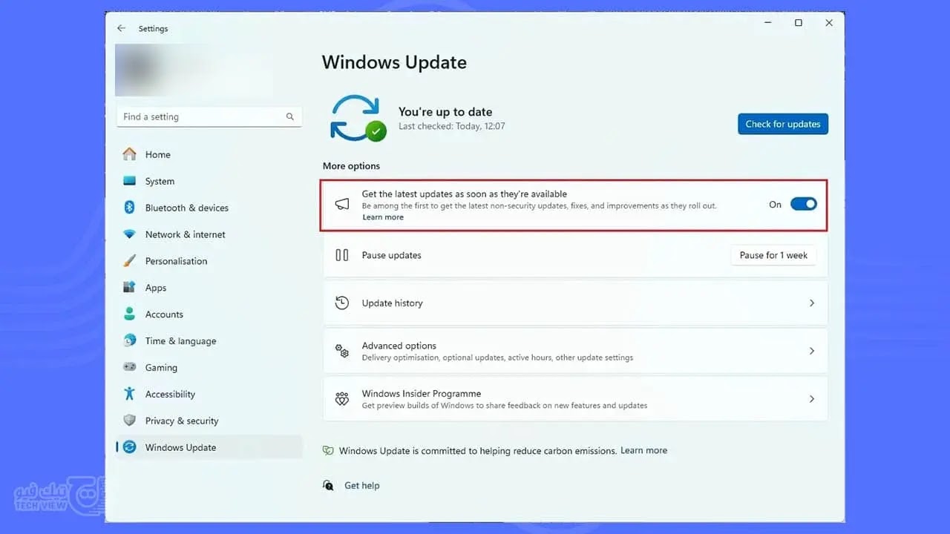Click the Advanced options title text
This screenshot has width=950, height=534.
[399, 346]
